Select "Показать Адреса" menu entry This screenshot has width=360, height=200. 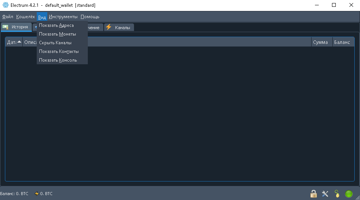coord(56,25)
